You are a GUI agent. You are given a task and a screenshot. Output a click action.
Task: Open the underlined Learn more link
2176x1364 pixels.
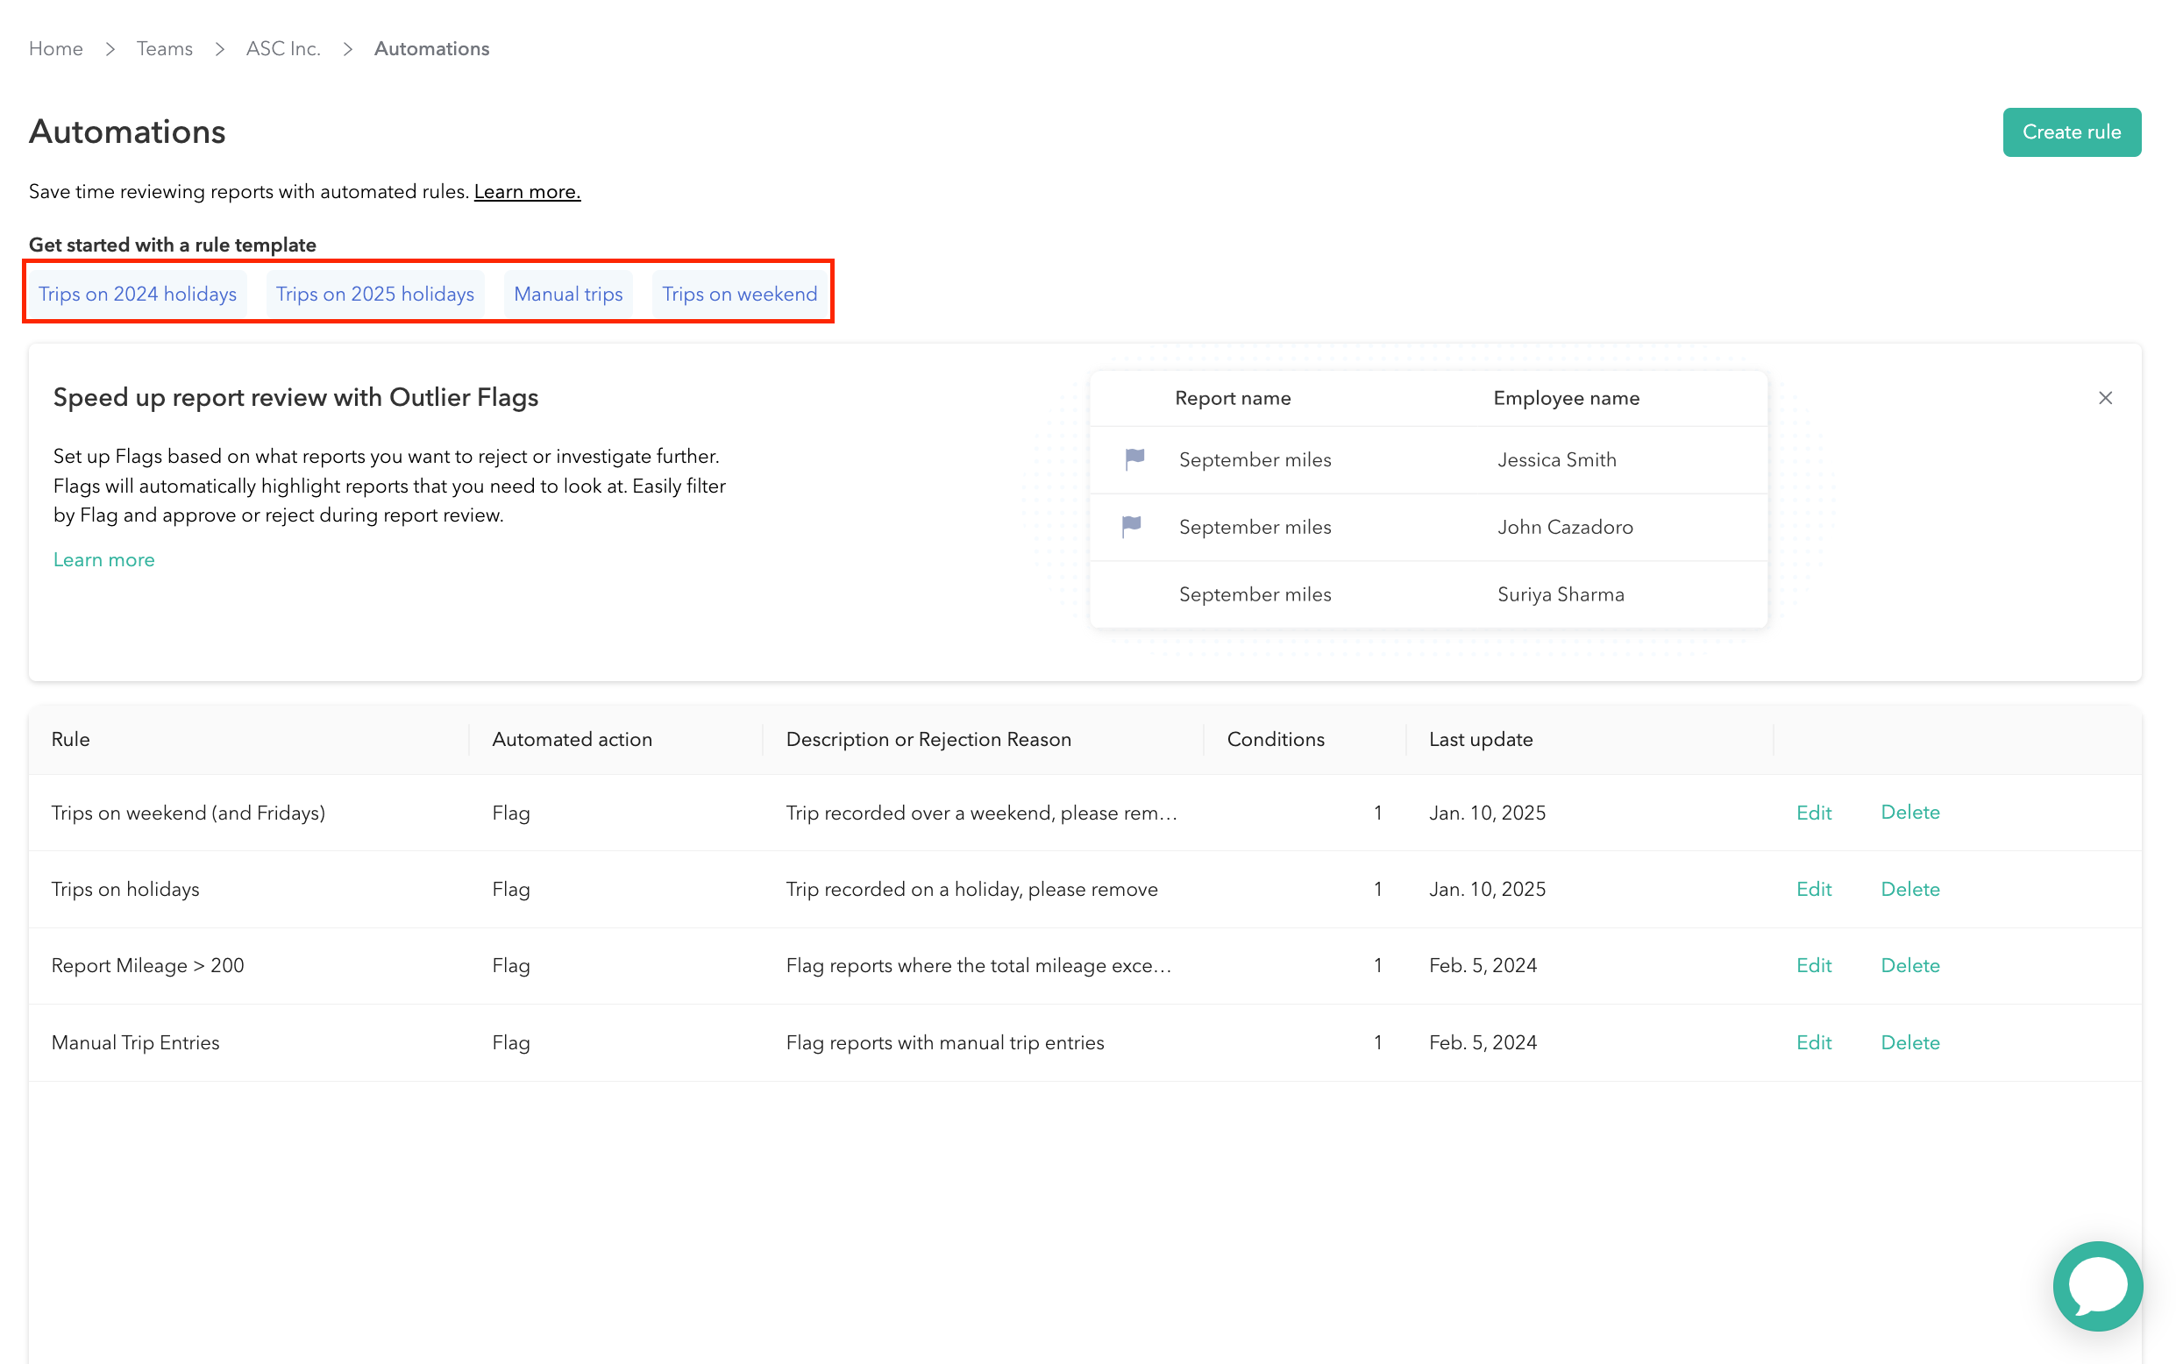pyautogui.click(x=527, y=191)
